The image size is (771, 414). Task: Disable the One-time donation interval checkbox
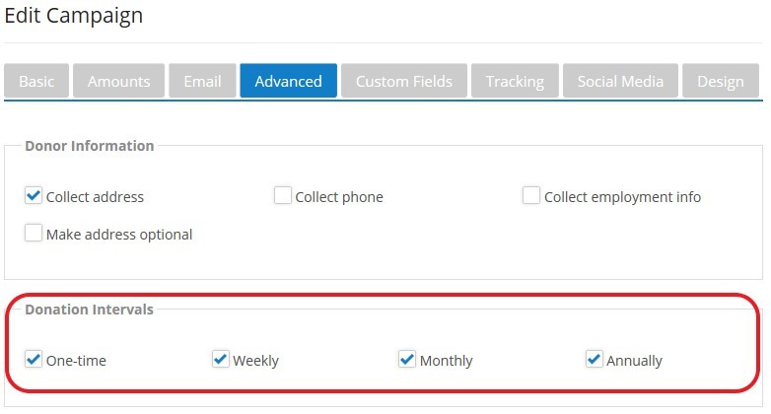tap(34, 359)
